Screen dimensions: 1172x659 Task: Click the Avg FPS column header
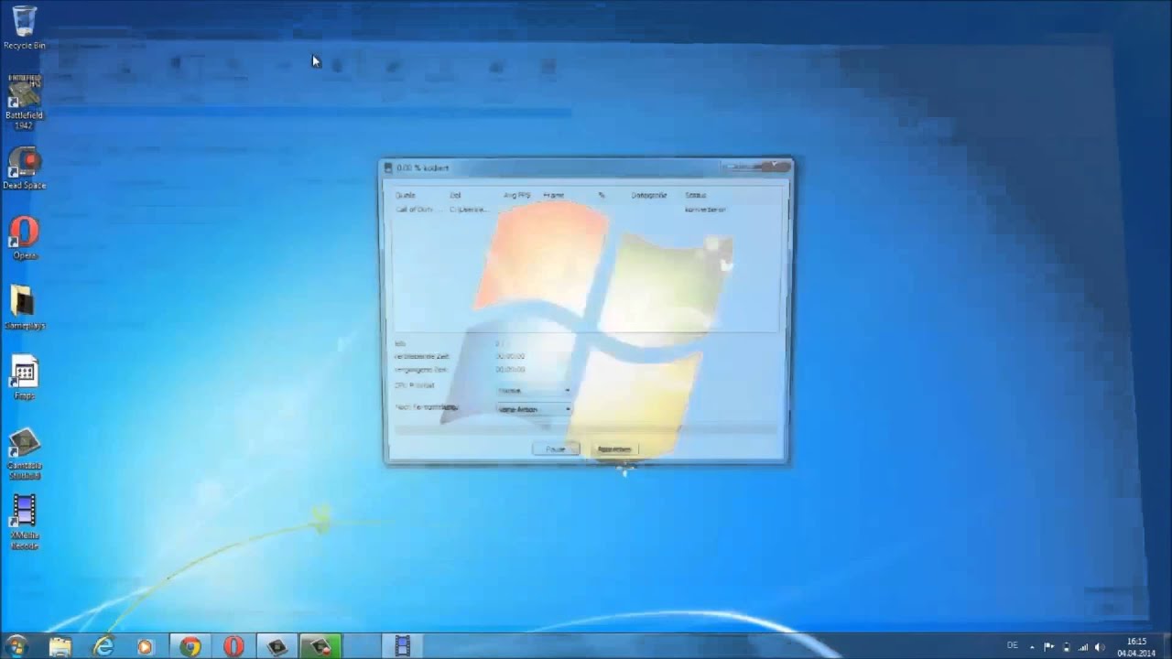(x=517, y=195)
